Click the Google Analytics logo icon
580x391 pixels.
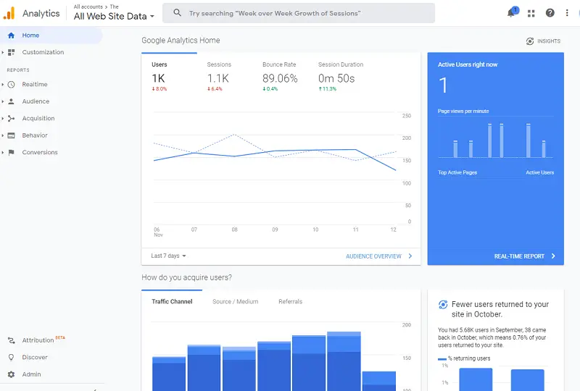click(x=9, y=13)
